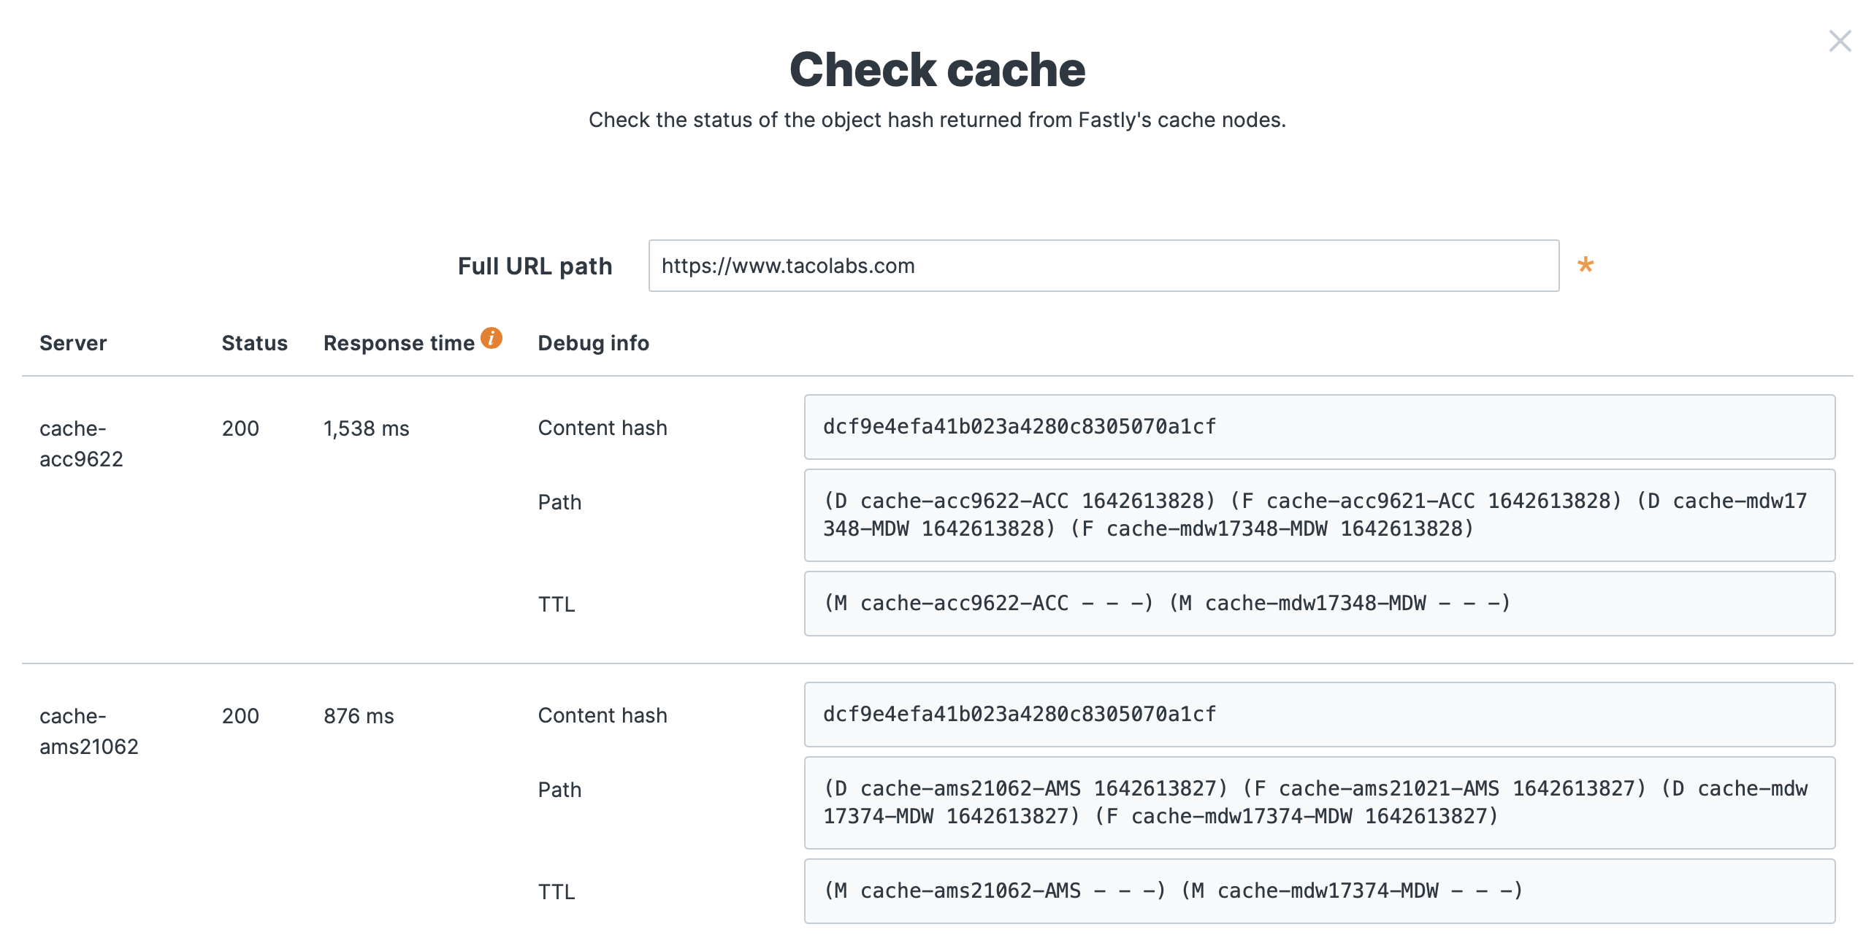Click the 200 status for cache-acc9622
Image resolution: width=1874 pixels, height=943 pixels.
point(240,428)
